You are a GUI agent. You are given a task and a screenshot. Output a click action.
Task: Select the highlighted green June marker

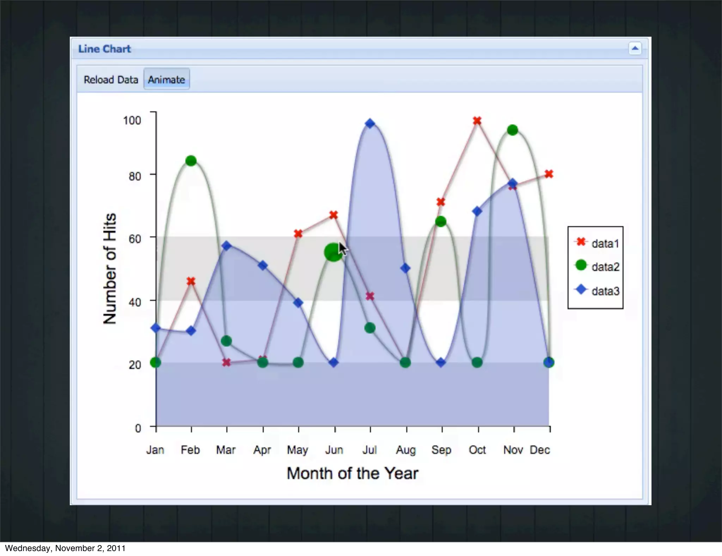[x=332, y=252]
